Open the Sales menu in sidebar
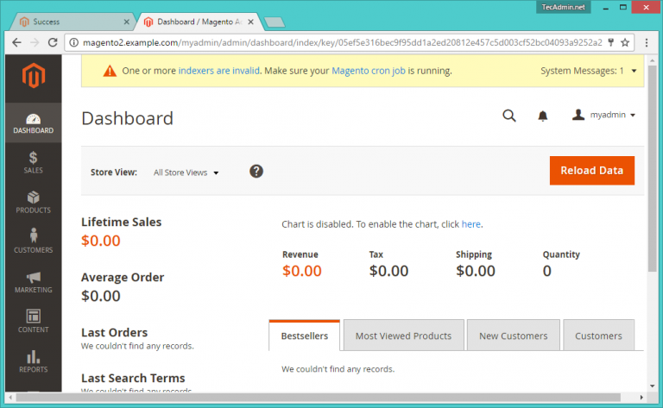 coord(33,162)
